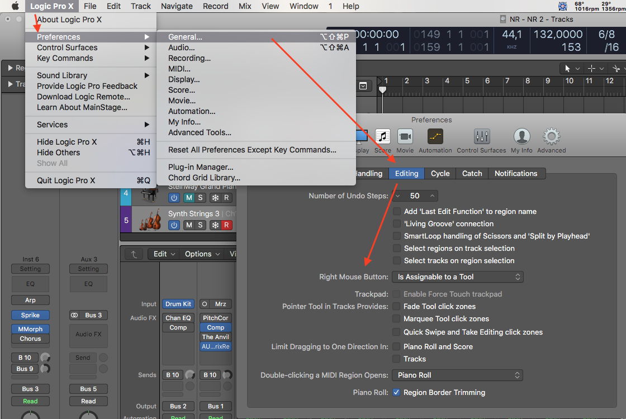Viewport: 626px width, 419px height.
Task: Click the catch playhead box left of the ruler
Action: [x=363, y=86]
